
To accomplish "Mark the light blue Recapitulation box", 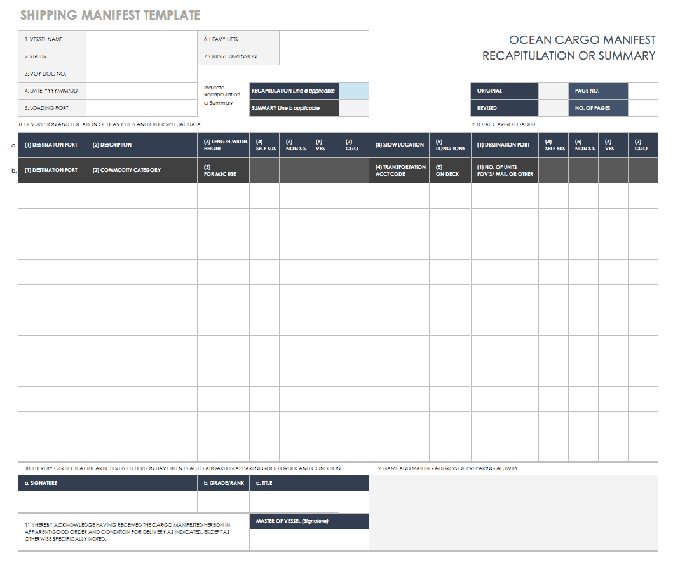I will pos(353,91).
